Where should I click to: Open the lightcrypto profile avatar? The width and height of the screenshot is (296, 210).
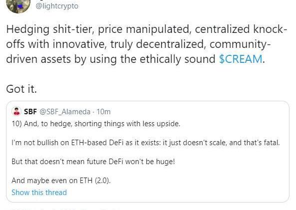click(18, 5)
